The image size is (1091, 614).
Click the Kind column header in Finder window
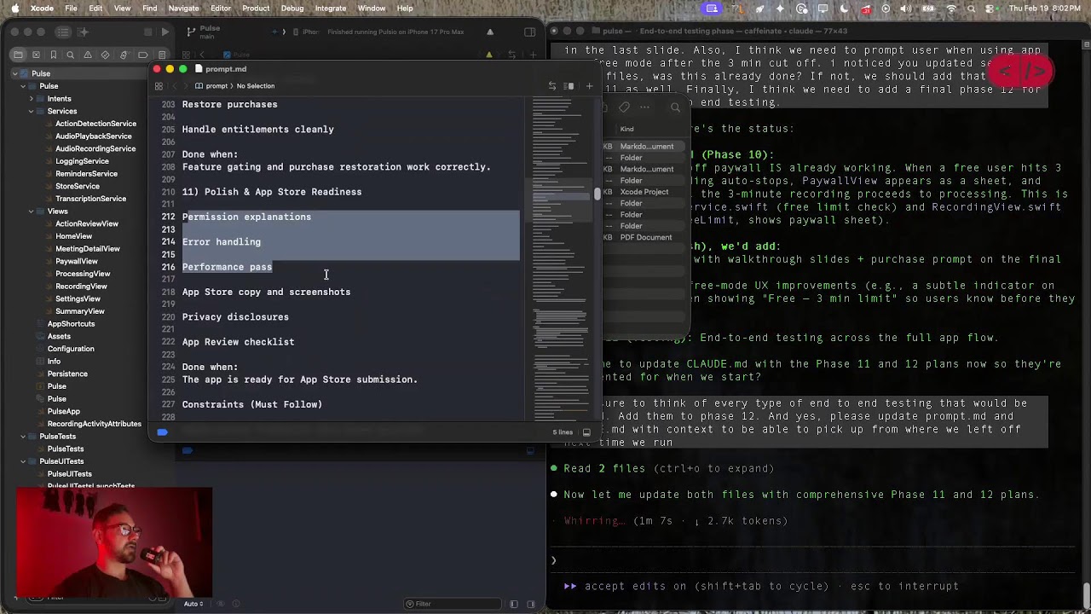[x=627, y=129]
